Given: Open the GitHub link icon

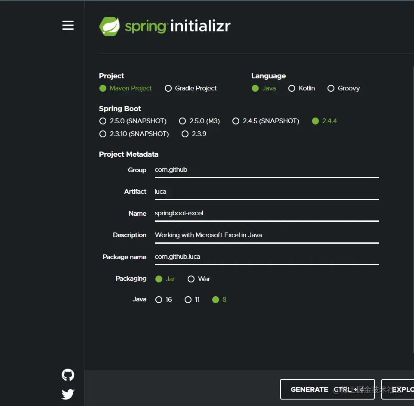Looking at the screenshot, I should click(68, 375).
